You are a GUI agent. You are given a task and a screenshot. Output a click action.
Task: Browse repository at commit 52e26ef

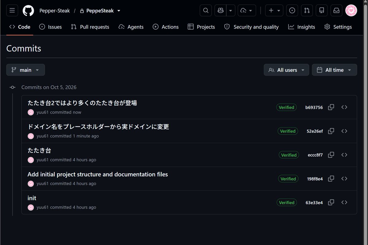pyautogui.click(x=344, y=131)
